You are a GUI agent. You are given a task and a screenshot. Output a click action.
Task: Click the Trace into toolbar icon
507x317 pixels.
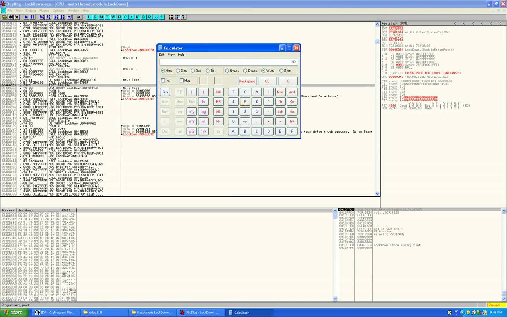(56, 17)
